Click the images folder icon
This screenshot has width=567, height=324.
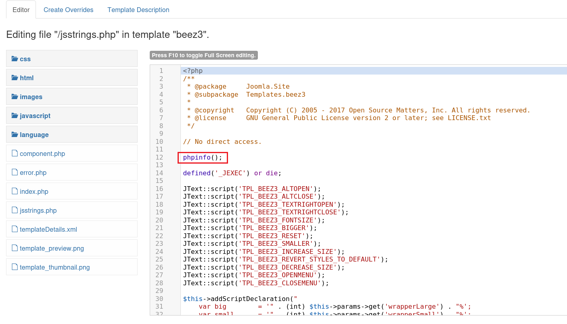click(x=15, y=97)
